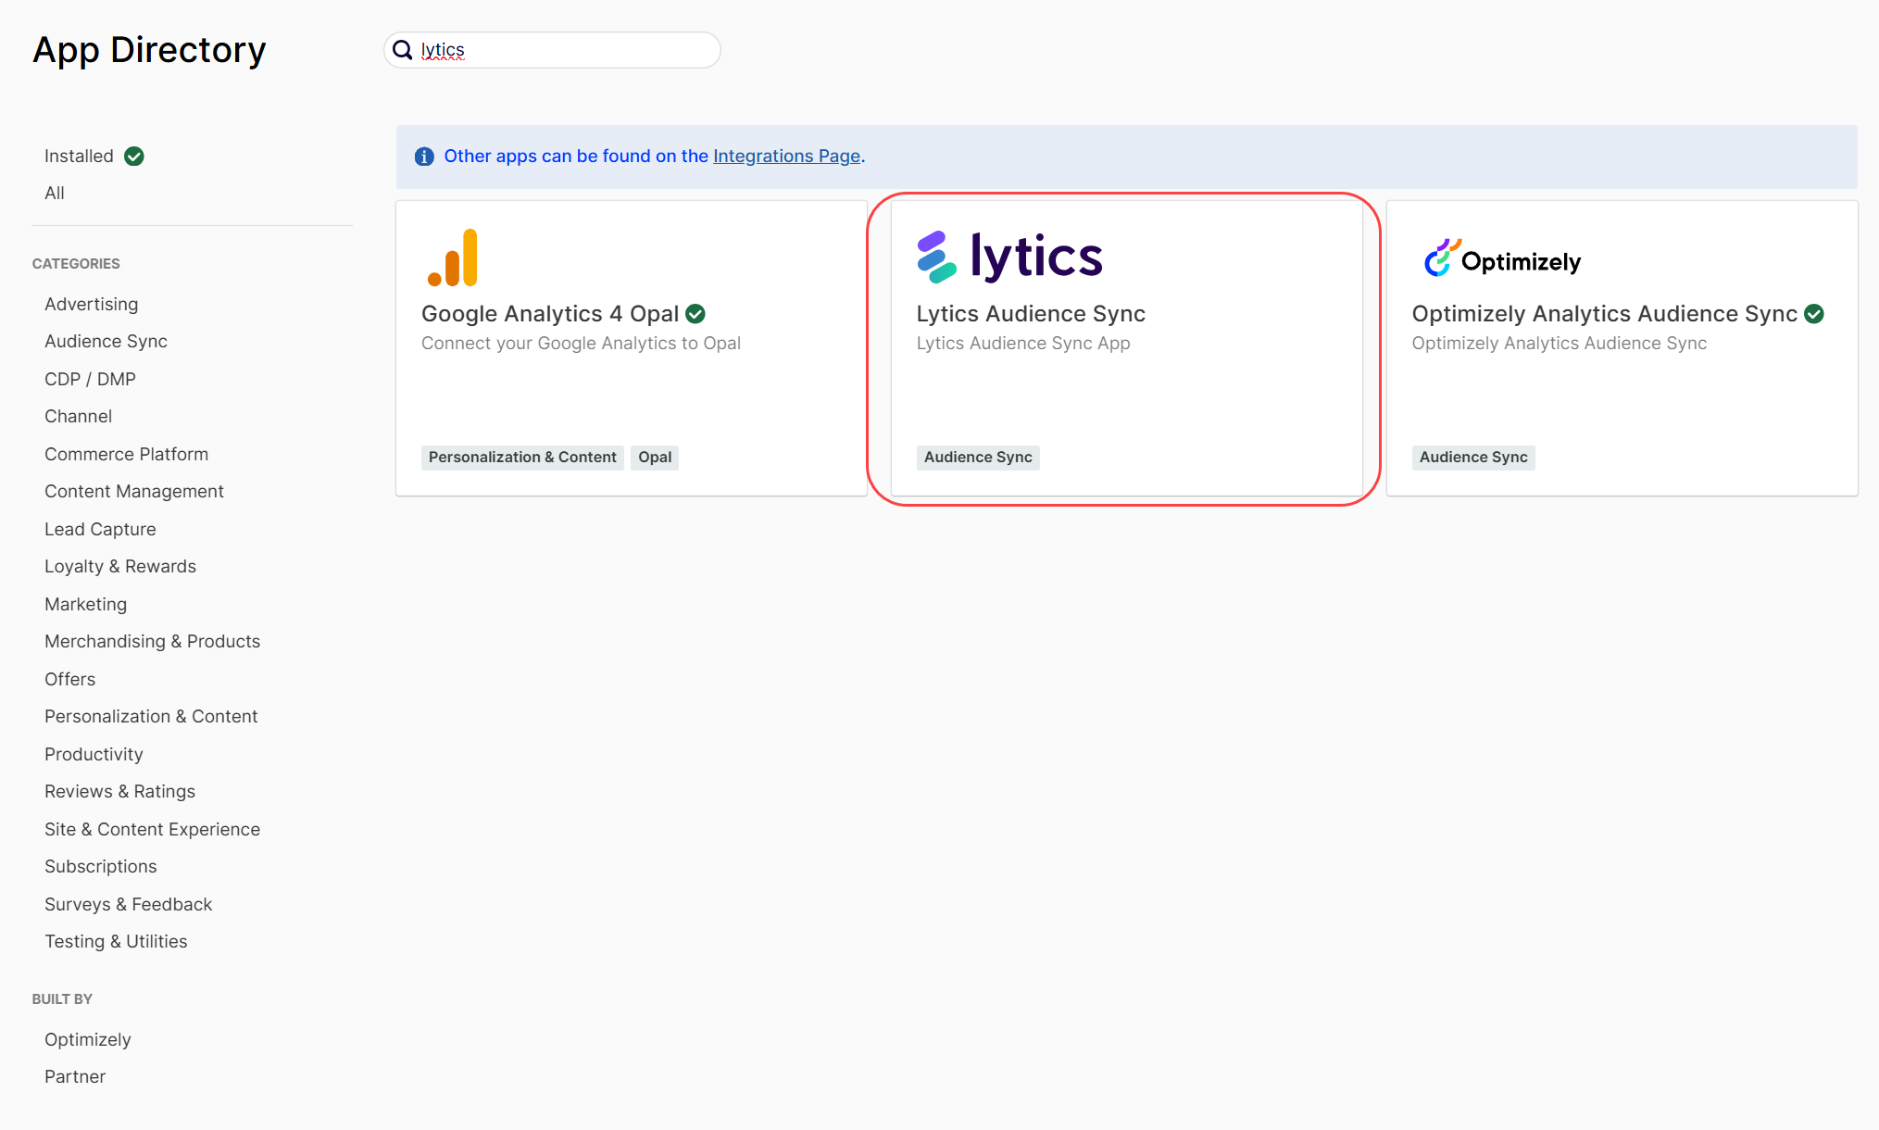
Task: Filter apps built by Partner
Action: [x=75, y=1077]
